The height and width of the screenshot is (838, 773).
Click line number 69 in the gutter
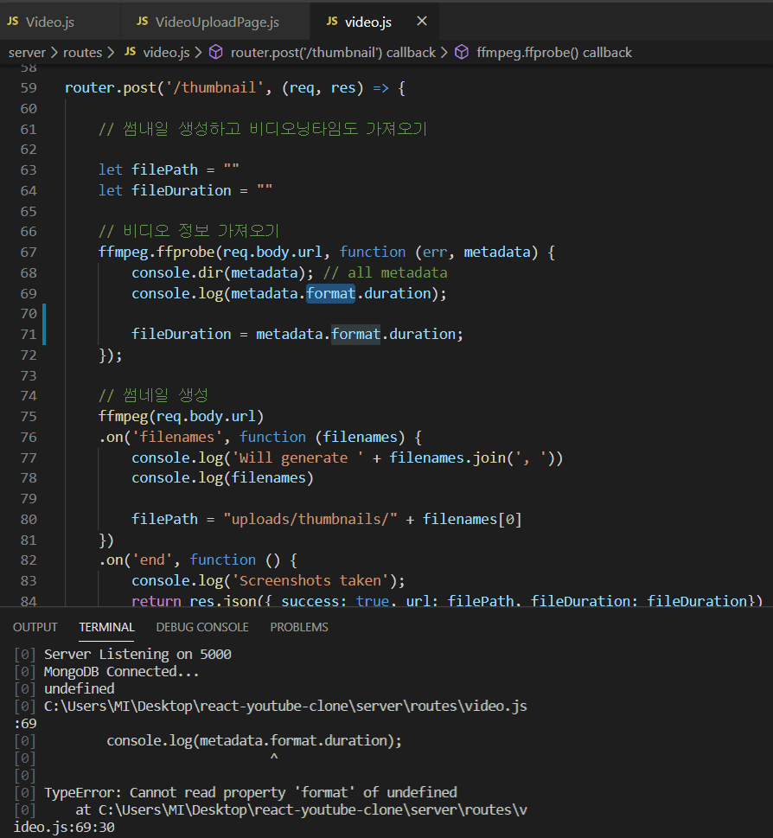click(x=28, y=293)
